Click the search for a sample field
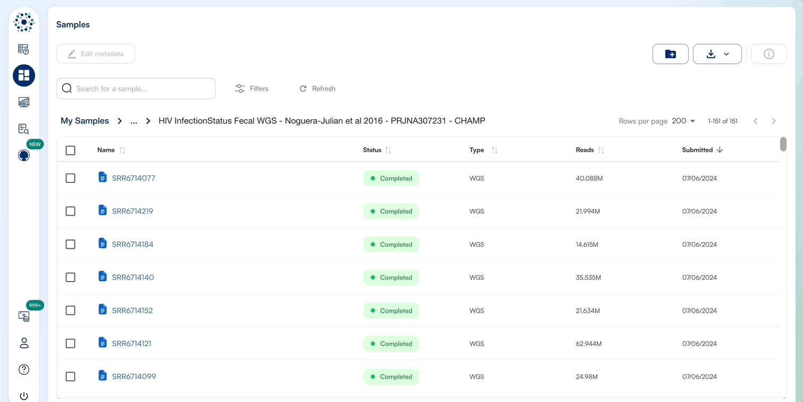Image resolution: width=803 pixels, height=402 pixels. click(136, 88)
